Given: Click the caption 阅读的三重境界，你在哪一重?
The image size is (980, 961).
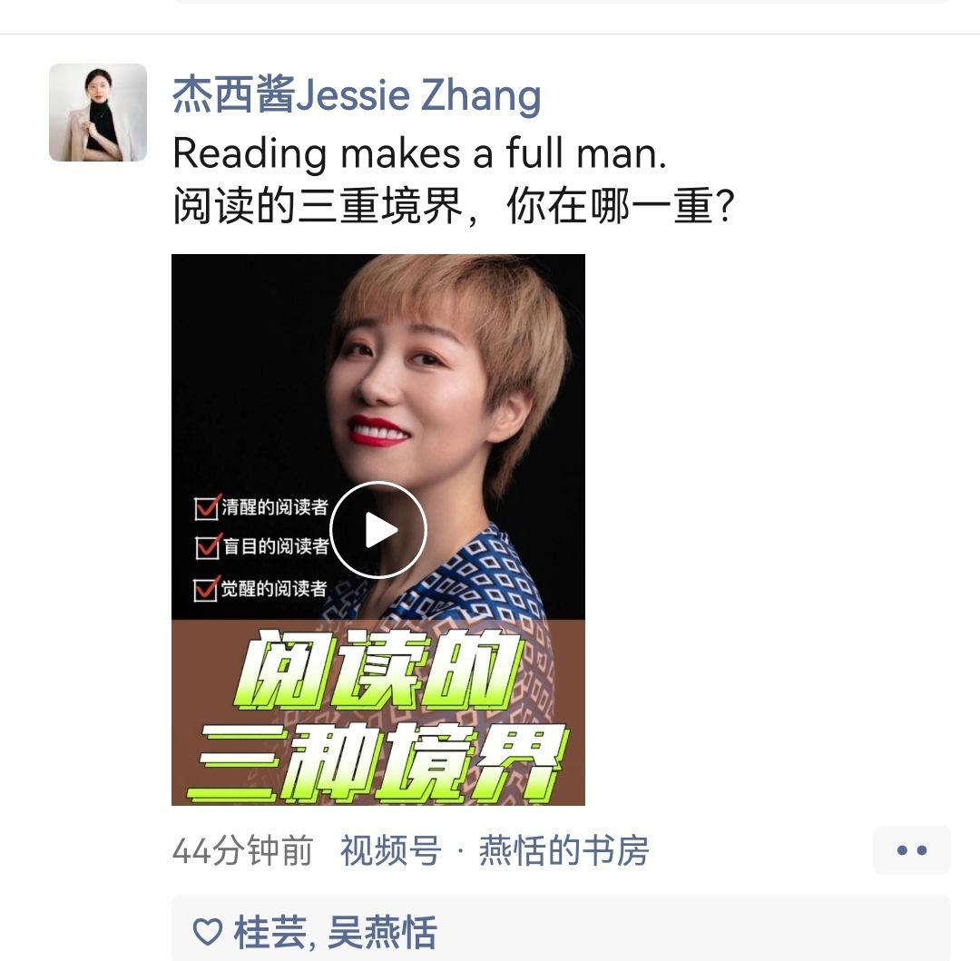Looking at the screenshot, I should click(x=454, y=206).
